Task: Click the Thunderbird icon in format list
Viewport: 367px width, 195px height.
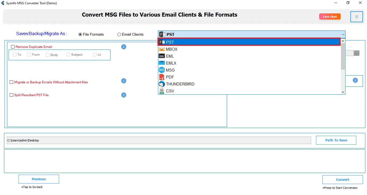Action: pos(161,84)
